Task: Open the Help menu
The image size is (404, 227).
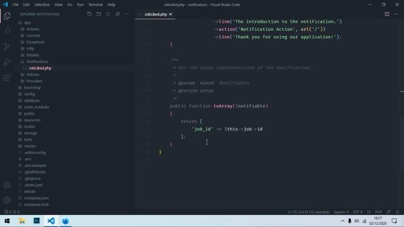Action: point(111,4)
